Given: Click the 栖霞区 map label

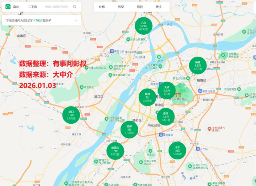Looking at the screenshot, I should (202, 80).
